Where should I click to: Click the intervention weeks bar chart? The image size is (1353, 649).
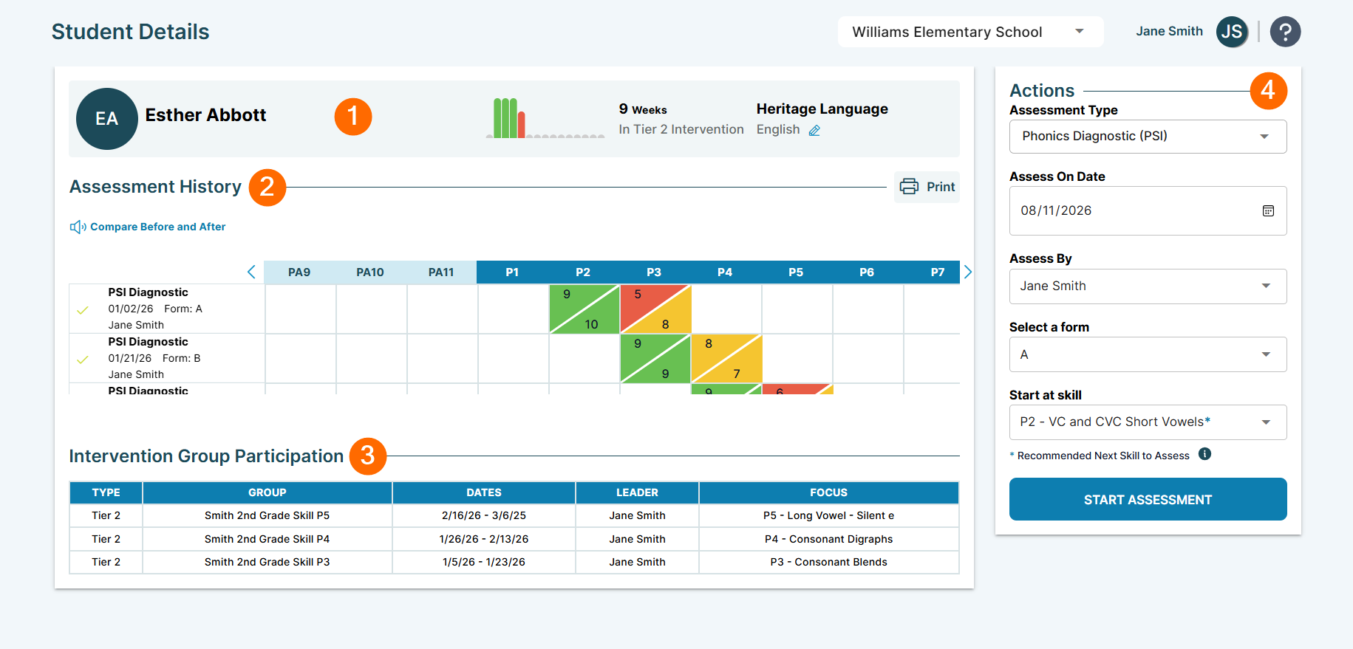pyautogui.click(x=545, y=118)
